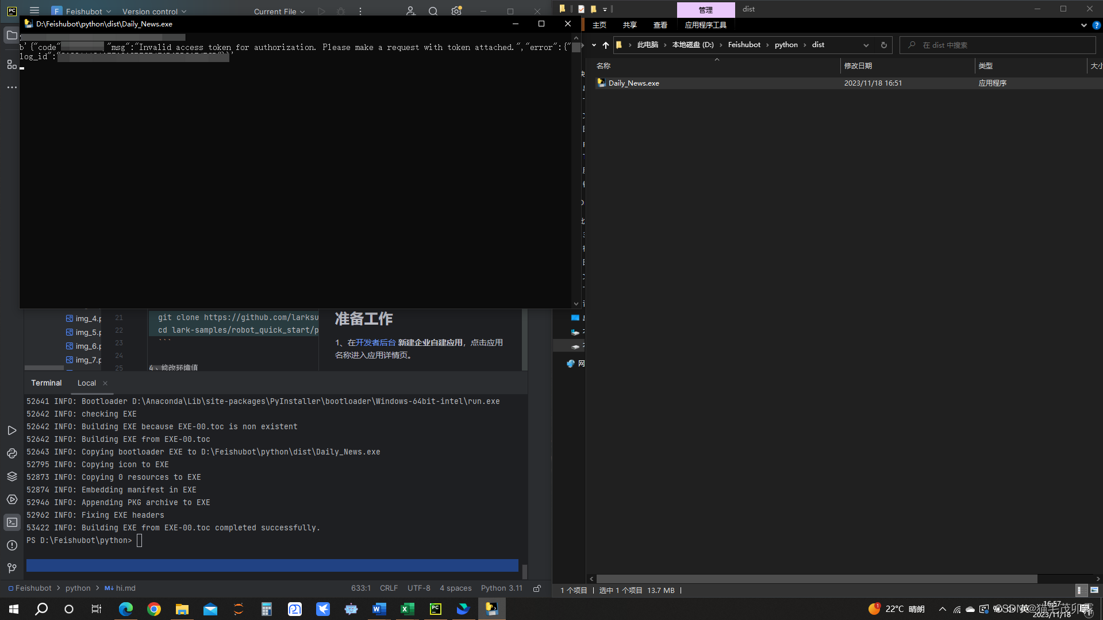Click python breadcrumb in Explorer address bar

[x=786, y=45]
